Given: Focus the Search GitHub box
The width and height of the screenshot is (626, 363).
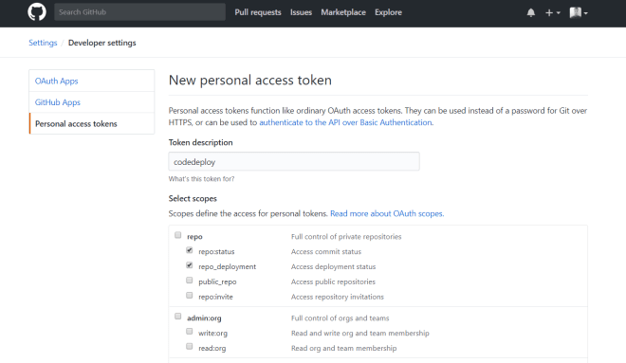Looking at the screenshot, I should 139,12.
